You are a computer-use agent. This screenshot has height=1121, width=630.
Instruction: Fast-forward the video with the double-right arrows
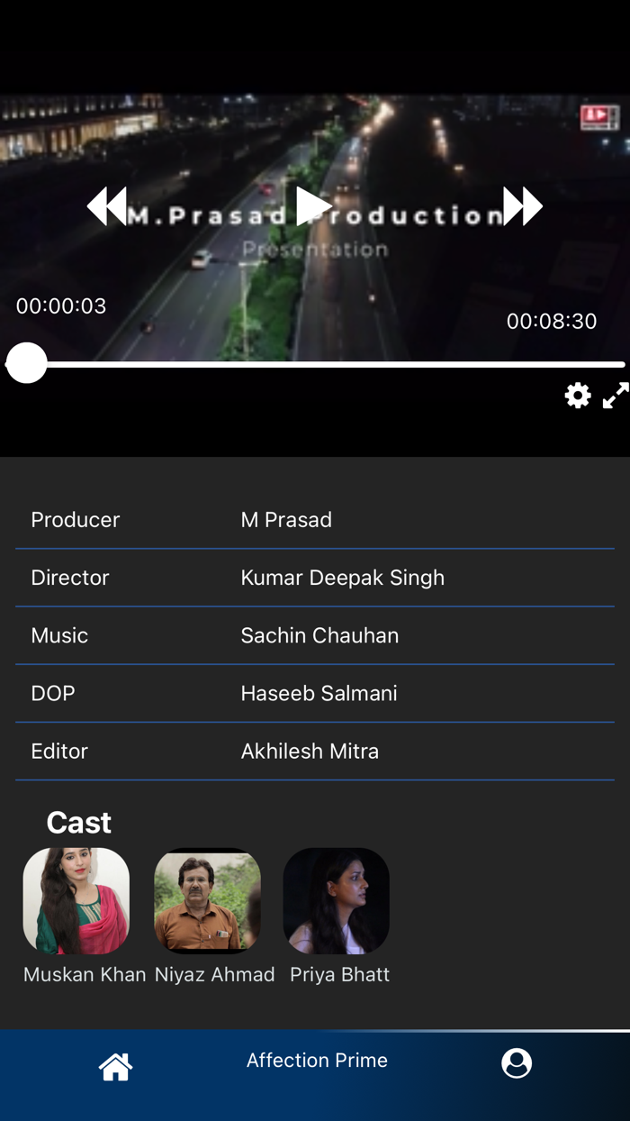(523, 206)
